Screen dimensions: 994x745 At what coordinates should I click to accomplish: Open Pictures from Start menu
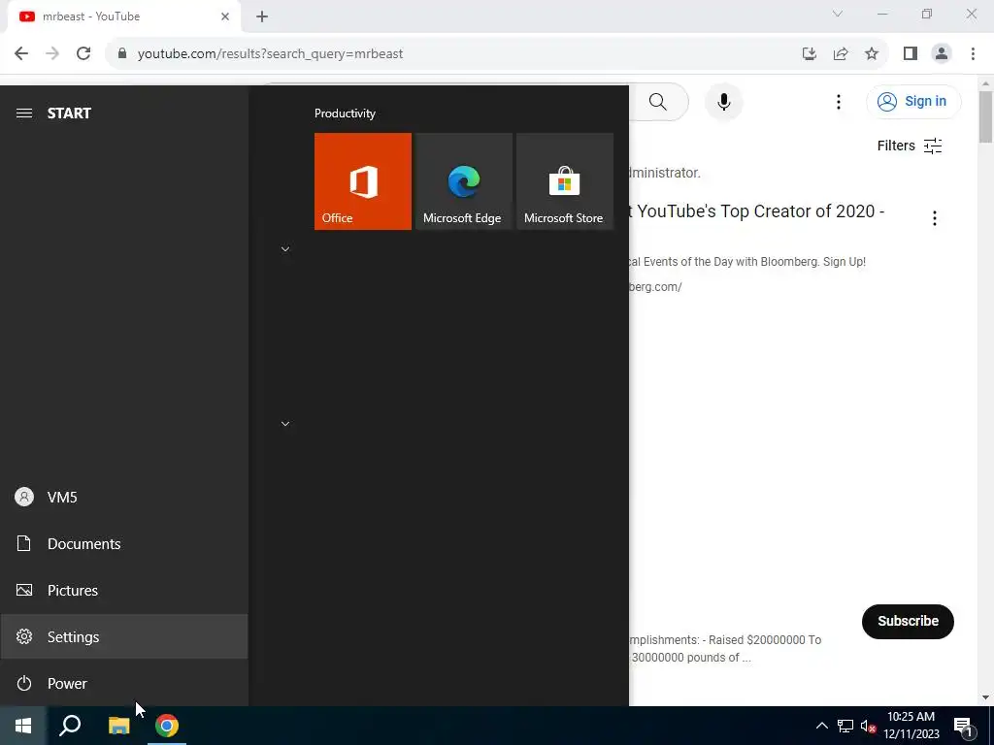[124, 591]
